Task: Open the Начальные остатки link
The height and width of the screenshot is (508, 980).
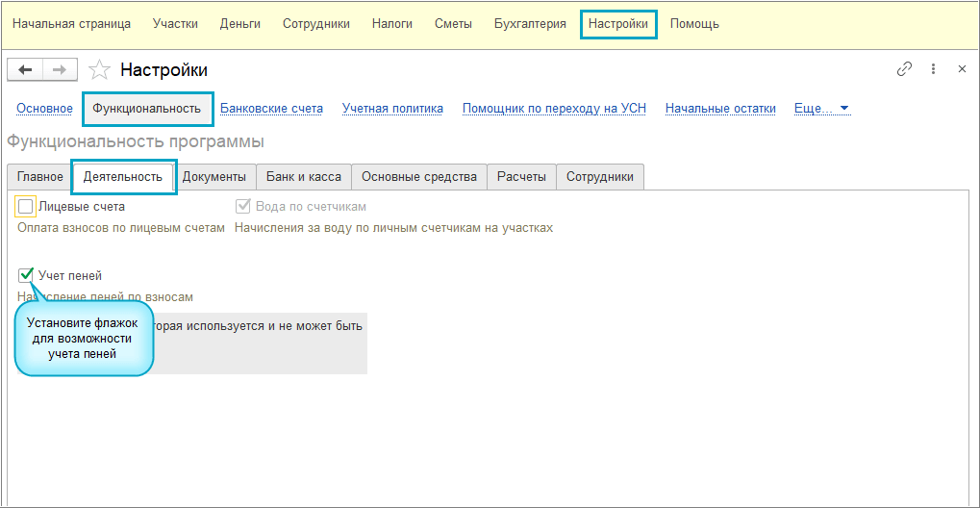Action: click(720, 109)
